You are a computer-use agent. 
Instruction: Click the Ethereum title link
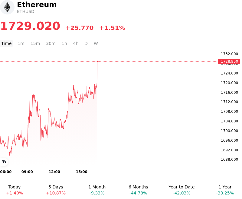[37, 5]
